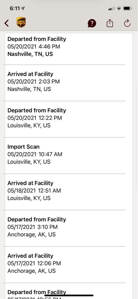The image size is (138, 299).
Task: Tap the location arrow beside the clock
Action: 23,8
